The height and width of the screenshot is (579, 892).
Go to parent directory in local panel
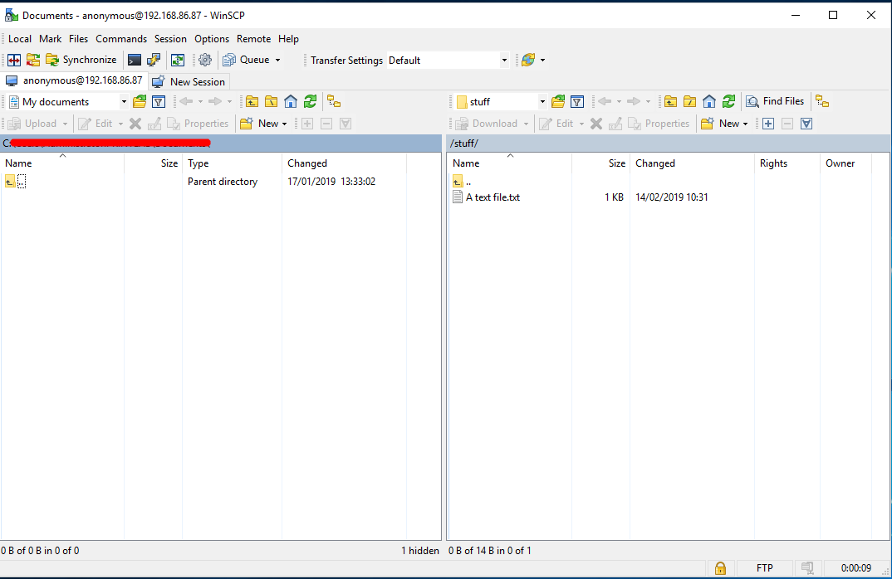click(x=252, y=102)
